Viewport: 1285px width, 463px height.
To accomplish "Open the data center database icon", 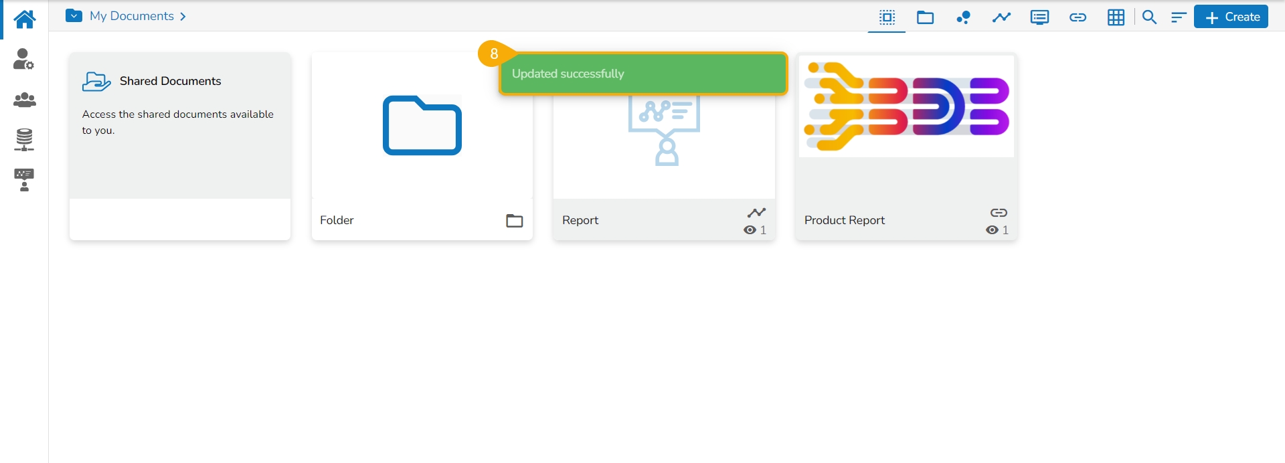I will pos(25,140).
